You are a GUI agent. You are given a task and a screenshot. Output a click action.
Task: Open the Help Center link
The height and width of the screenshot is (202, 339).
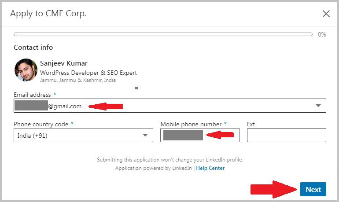[210, 168]
